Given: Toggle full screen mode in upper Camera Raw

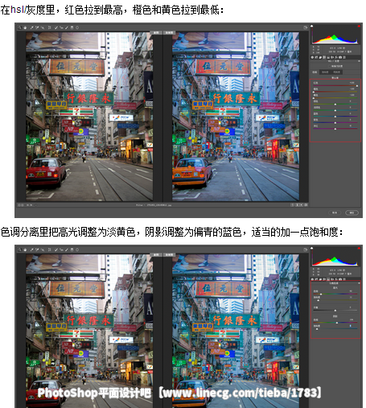Looking at the screenshot, I should coord(306,27).
